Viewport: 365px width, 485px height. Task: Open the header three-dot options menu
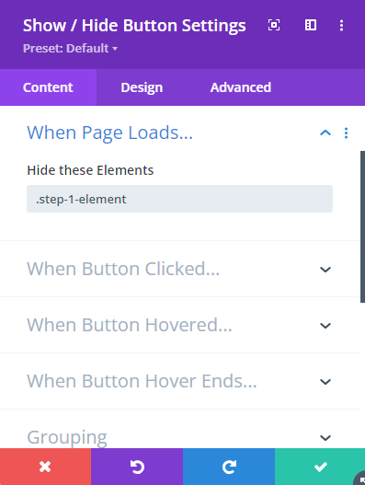(341, 26)
